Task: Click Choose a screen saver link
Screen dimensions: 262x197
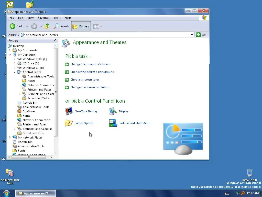Action: tap(85, 80)
